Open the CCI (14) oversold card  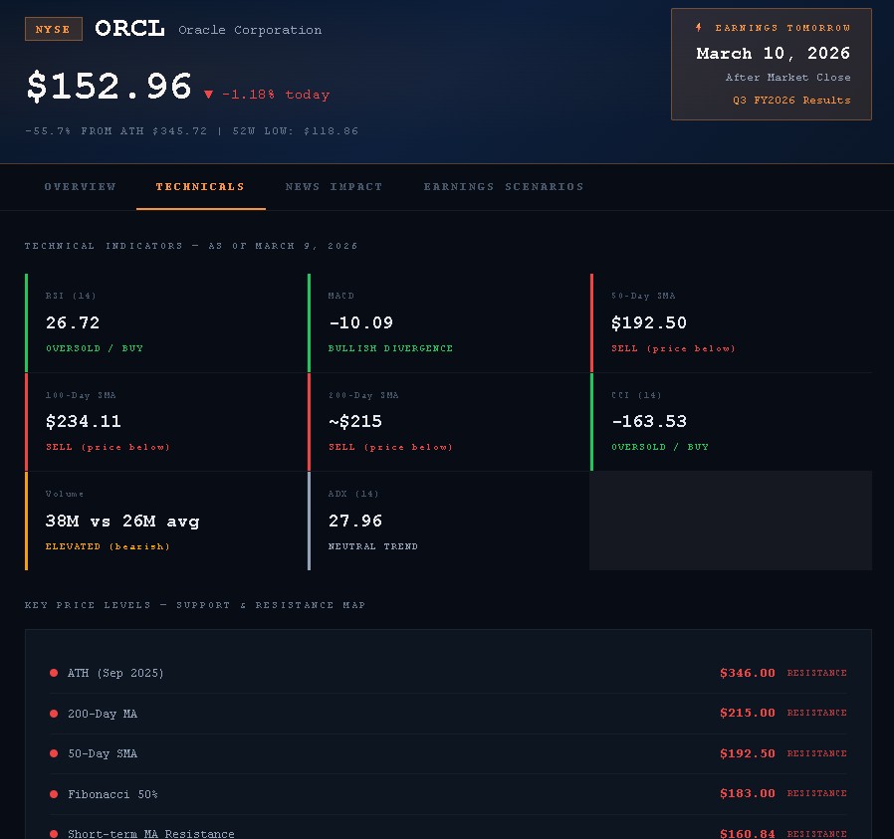pyautogui.click(x=732, y=422)
